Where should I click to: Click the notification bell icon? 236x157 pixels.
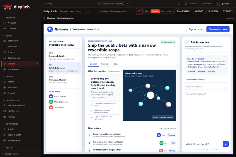click(179, 4)
